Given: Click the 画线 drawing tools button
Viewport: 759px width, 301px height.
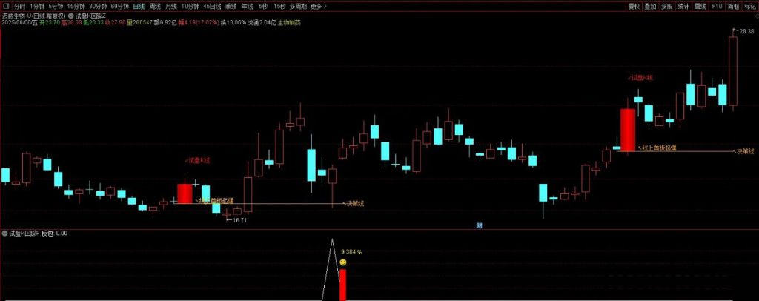Looking at the screenshot, I should point(700,6).
